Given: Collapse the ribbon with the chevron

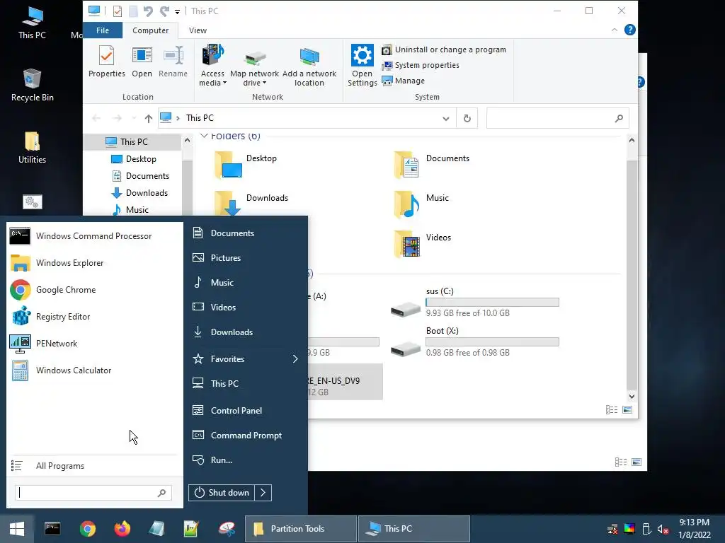Looking at the screenshot, I should pyautogui.click(x=615, y=30).
